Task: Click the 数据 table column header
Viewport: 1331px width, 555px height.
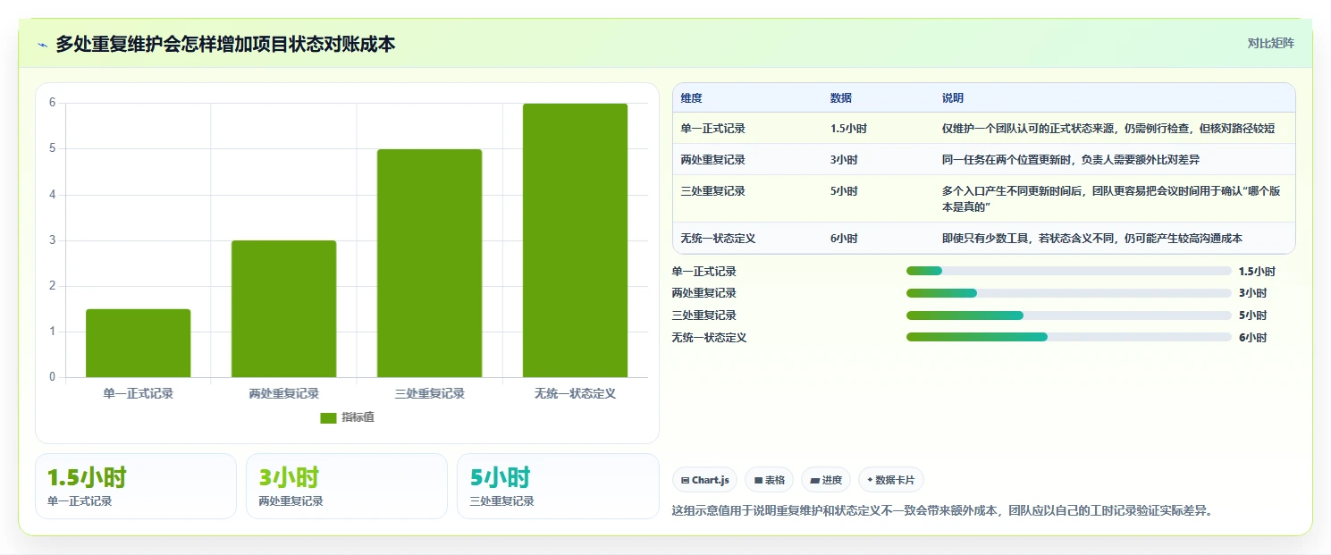Action: pyautogui.click(x=841, y=98)
